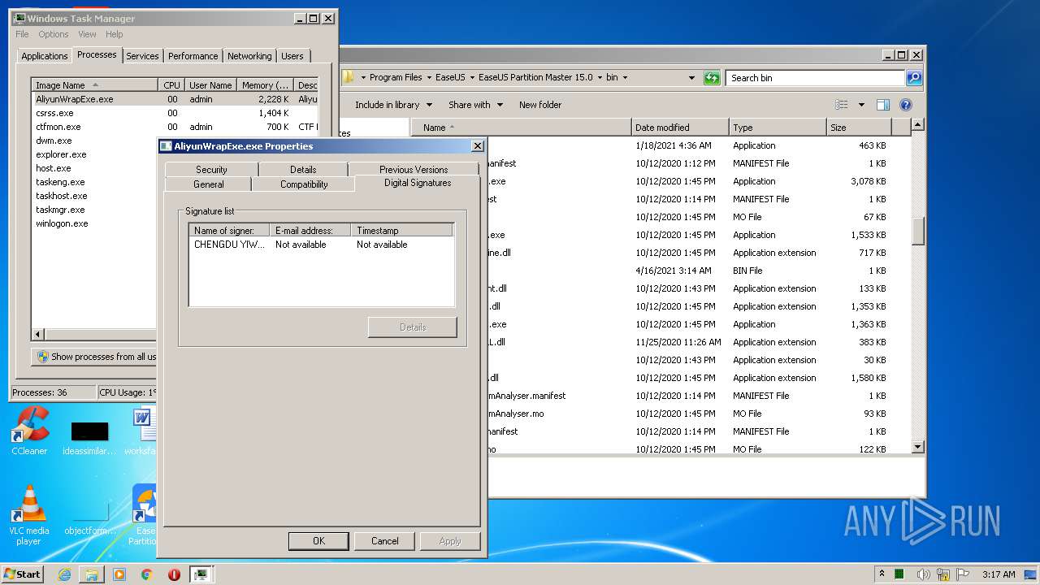The height and width of the screenshot is (585, 1040).
Task: Switch to Task Manager Performance tab
Action: [x=193, y=56]
